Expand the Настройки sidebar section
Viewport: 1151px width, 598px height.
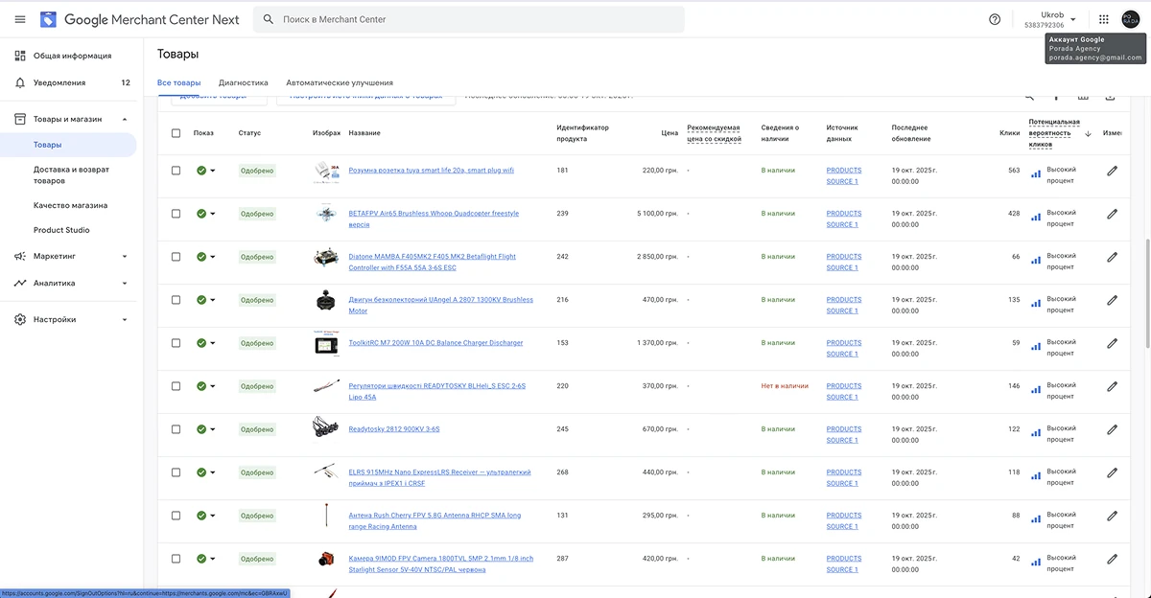coord(125,320)
